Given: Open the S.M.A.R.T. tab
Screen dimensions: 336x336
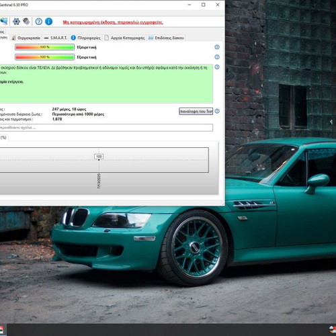Looking at the screenshot, I should [56, 38].
